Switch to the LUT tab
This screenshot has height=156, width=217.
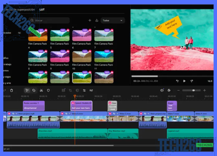42,10
